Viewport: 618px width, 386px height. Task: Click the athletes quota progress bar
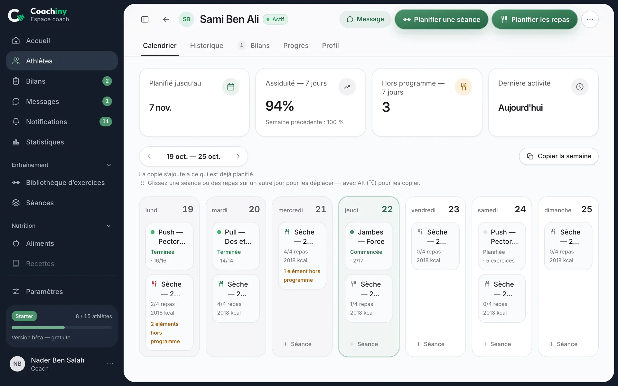[62, 328]
